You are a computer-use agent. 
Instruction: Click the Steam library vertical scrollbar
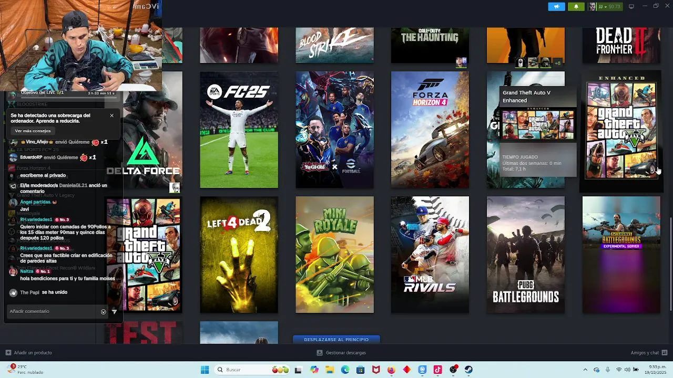(x=670, y=264)
